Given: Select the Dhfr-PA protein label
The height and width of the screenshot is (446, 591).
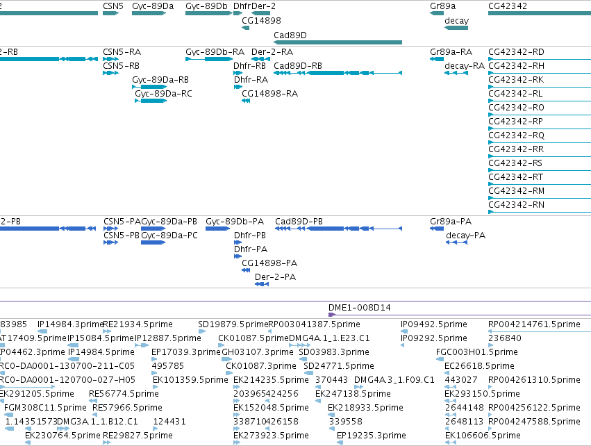Looking at the screenshot, I should point(251,249).
